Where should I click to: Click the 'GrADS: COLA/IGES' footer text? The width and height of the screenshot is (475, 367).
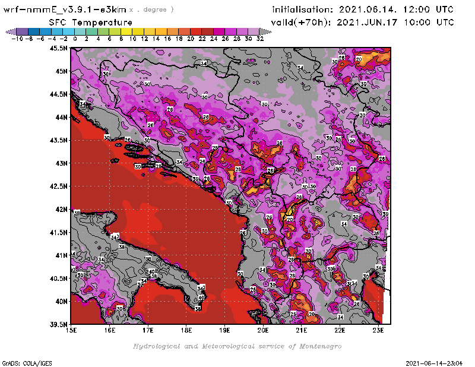point(27,363)
